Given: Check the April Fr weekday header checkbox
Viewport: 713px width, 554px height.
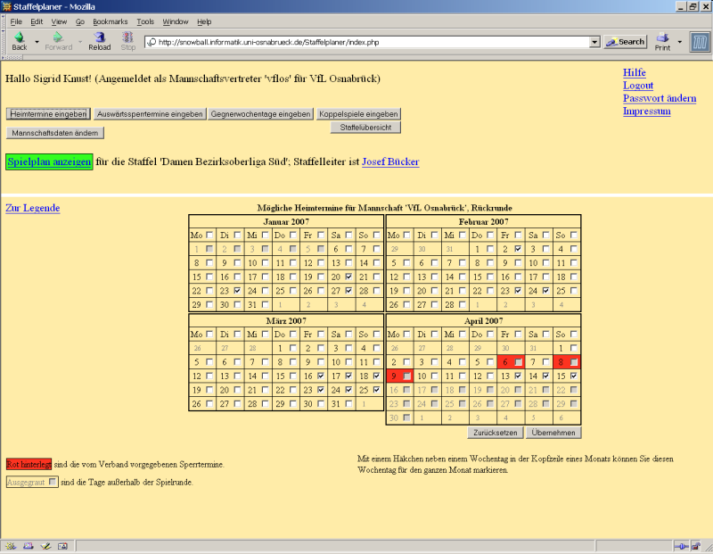Looking at the screenshot, I should 518,335.
